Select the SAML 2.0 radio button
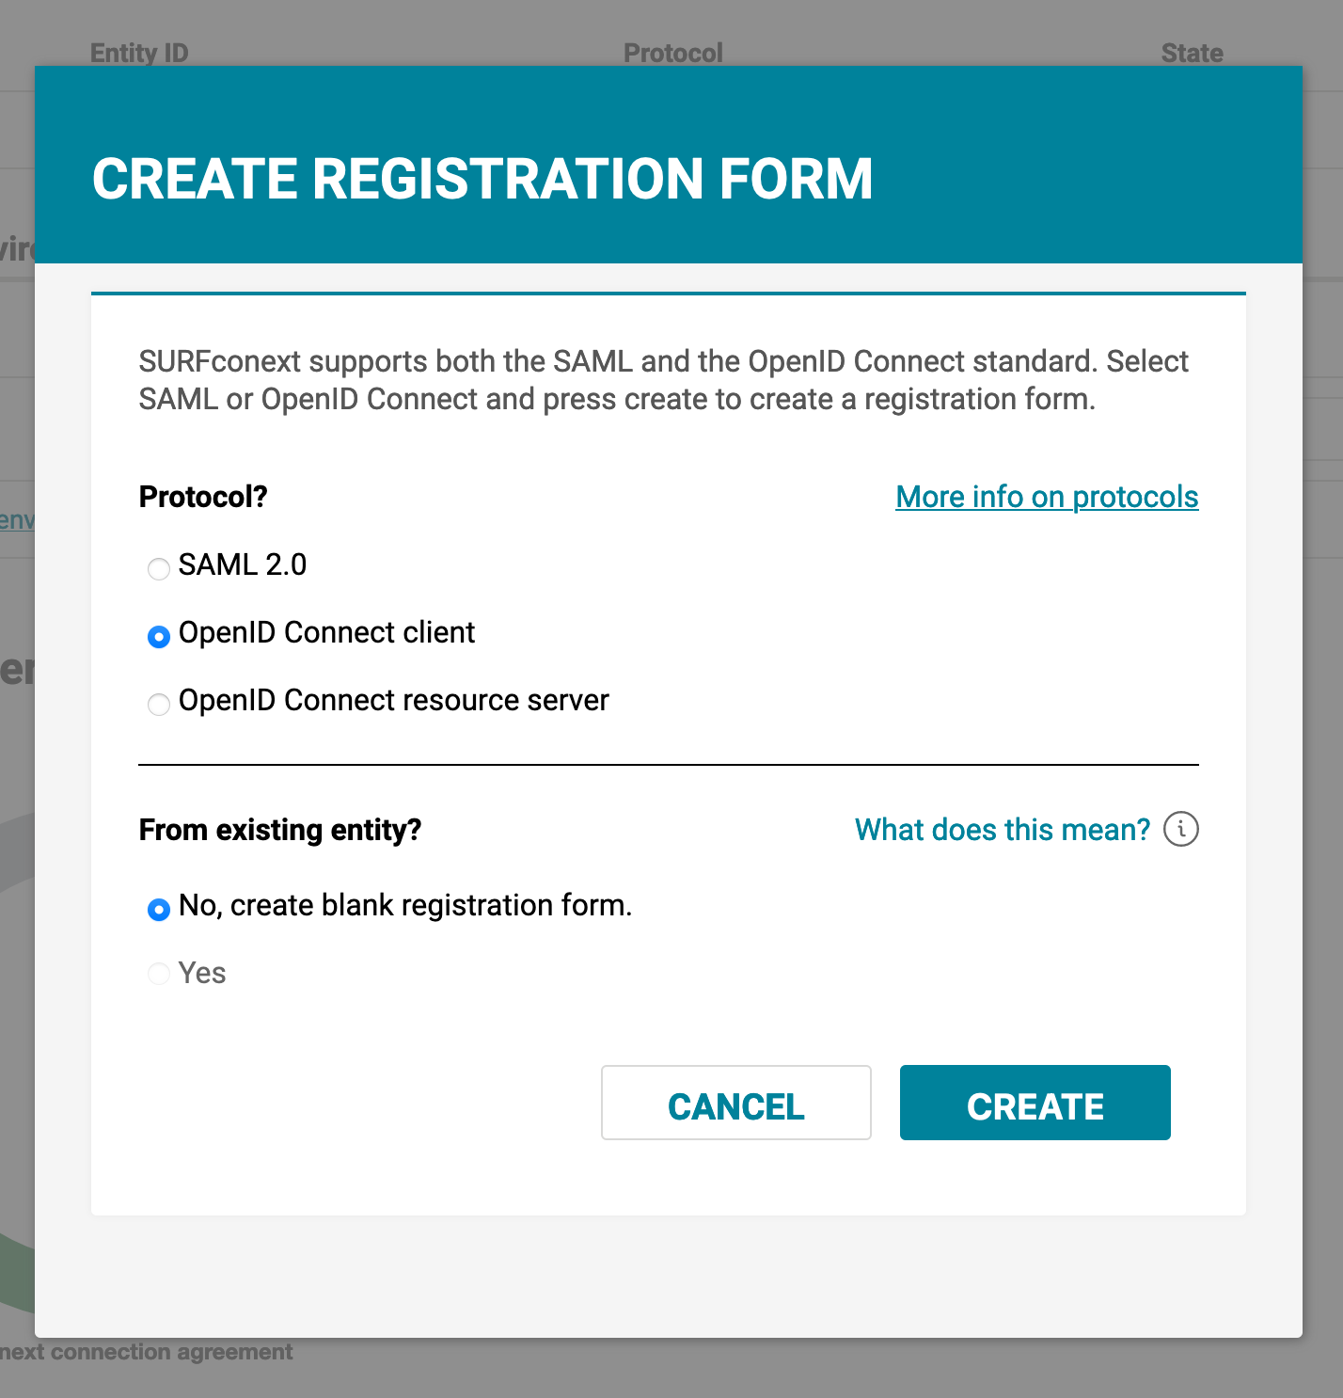Image resolution: width=1343 pixels, height=1398 pixels. 159,568
